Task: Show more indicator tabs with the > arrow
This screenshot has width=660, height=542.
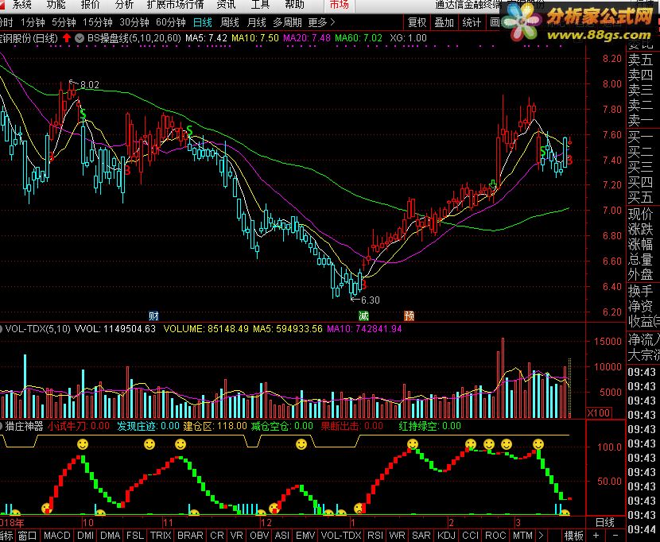Action: (542, 536)
